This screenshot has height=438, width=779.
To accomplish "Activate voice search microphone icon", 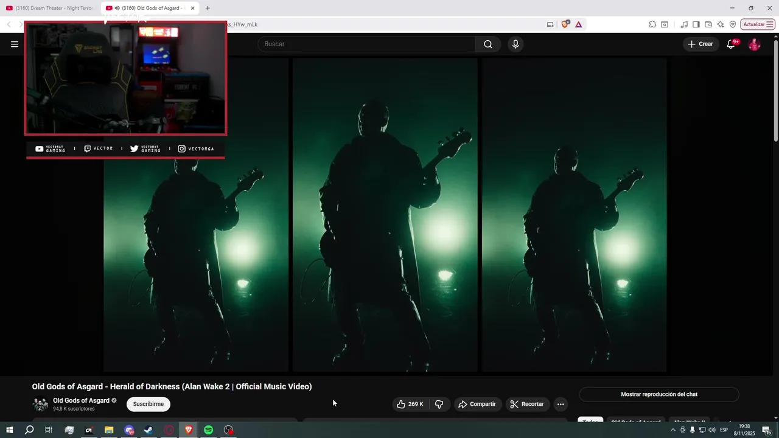I will pyautogui.click(x=515, y=44).
